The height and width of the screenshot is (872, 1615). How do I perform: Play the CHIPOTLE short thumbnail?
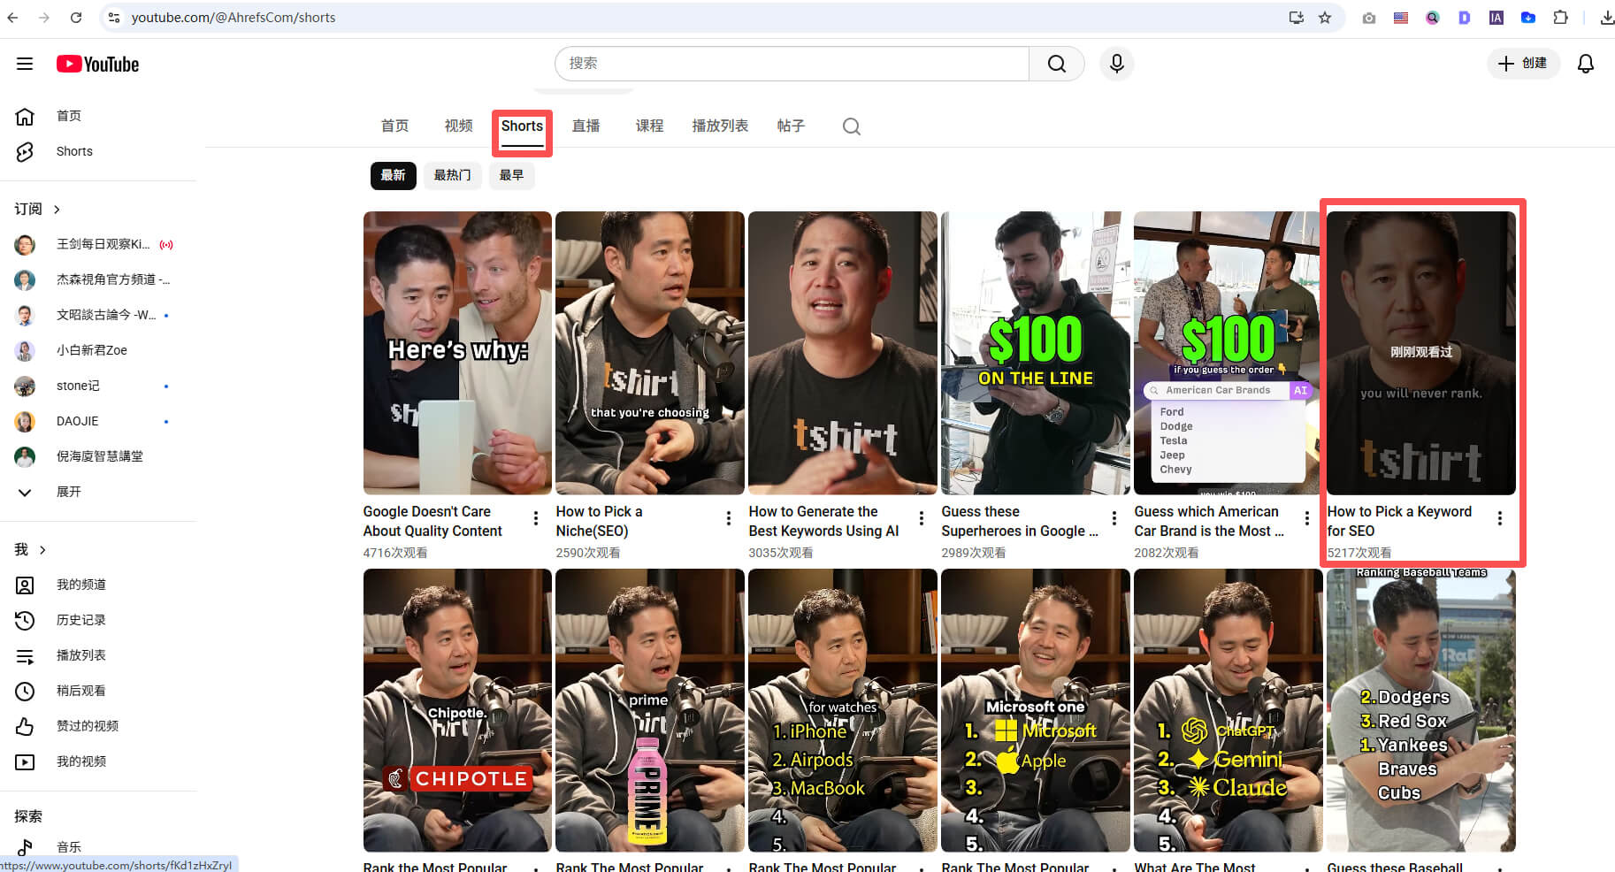[x=457, y=710]
